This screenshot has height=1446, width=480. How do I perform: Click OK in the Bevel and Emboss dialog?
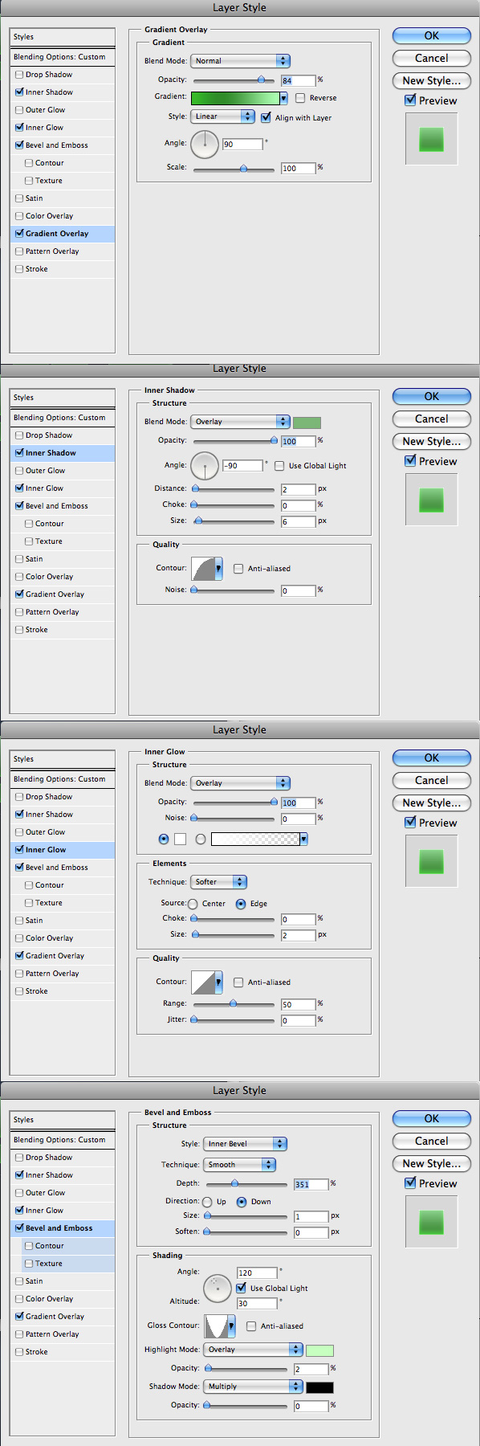tap(432, 1118)
